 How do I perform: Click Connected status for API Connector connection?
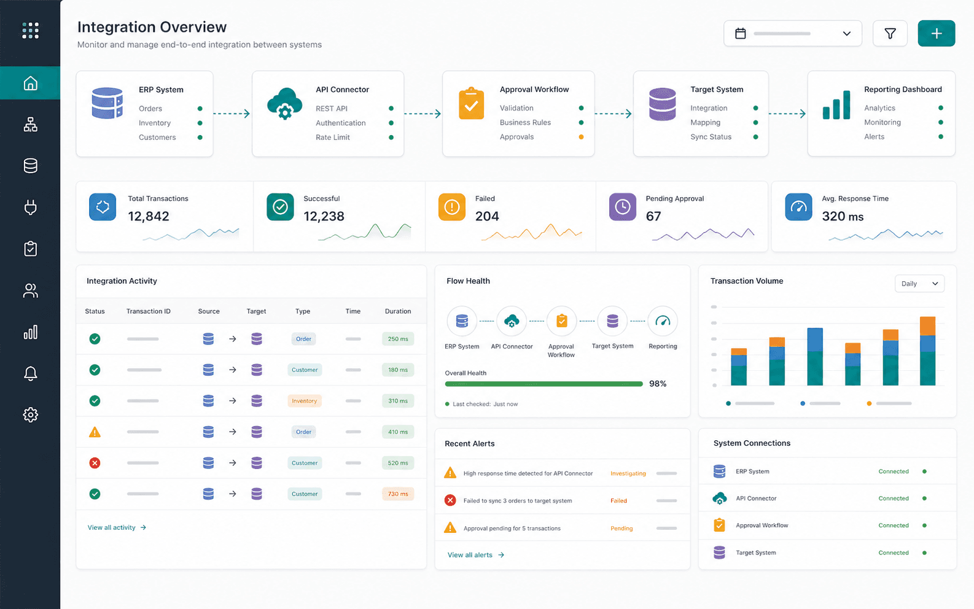[894, 498]
